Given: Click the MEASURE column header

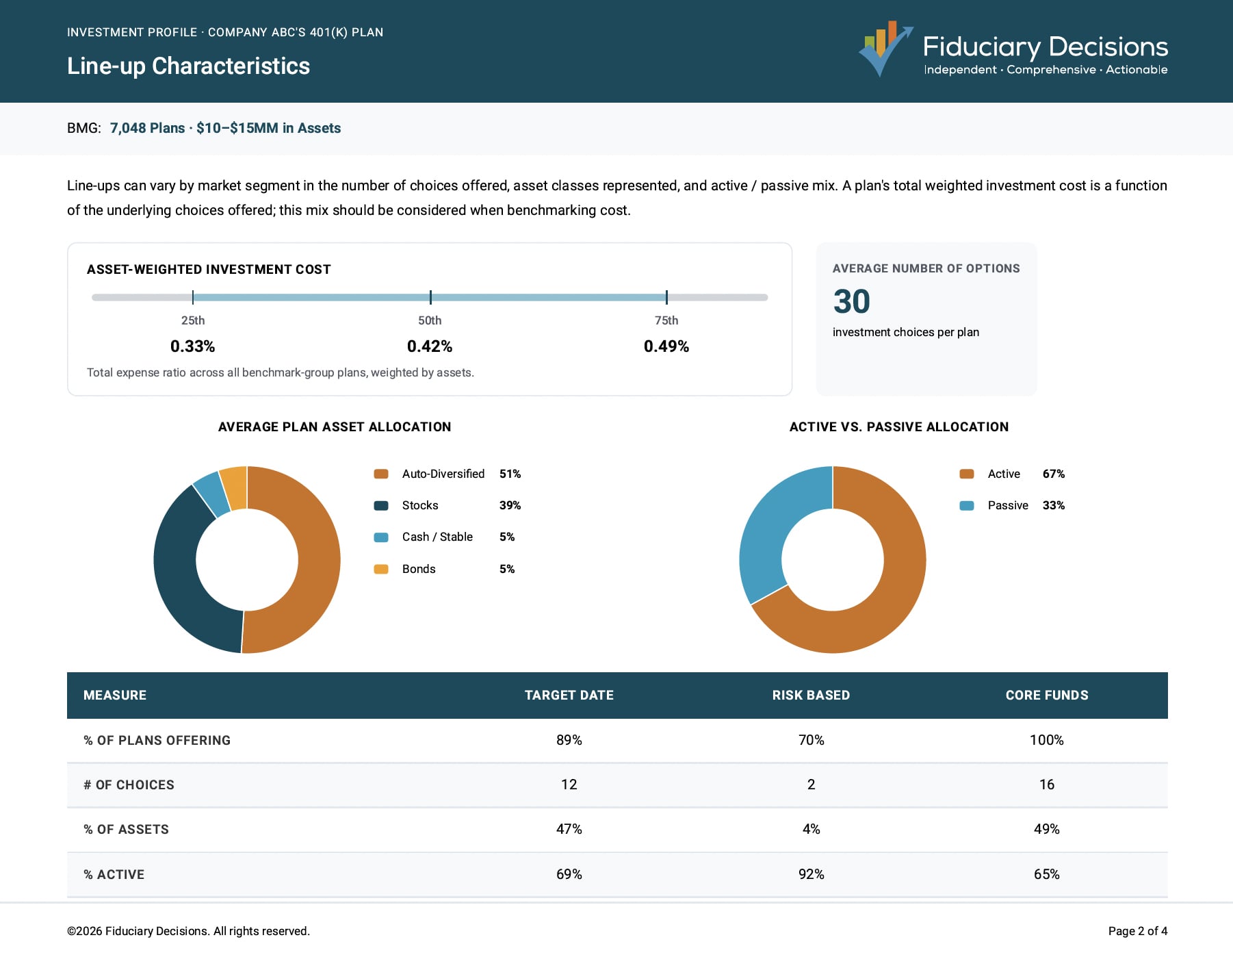Looking at the screenshot, I should tap(115, 696).
